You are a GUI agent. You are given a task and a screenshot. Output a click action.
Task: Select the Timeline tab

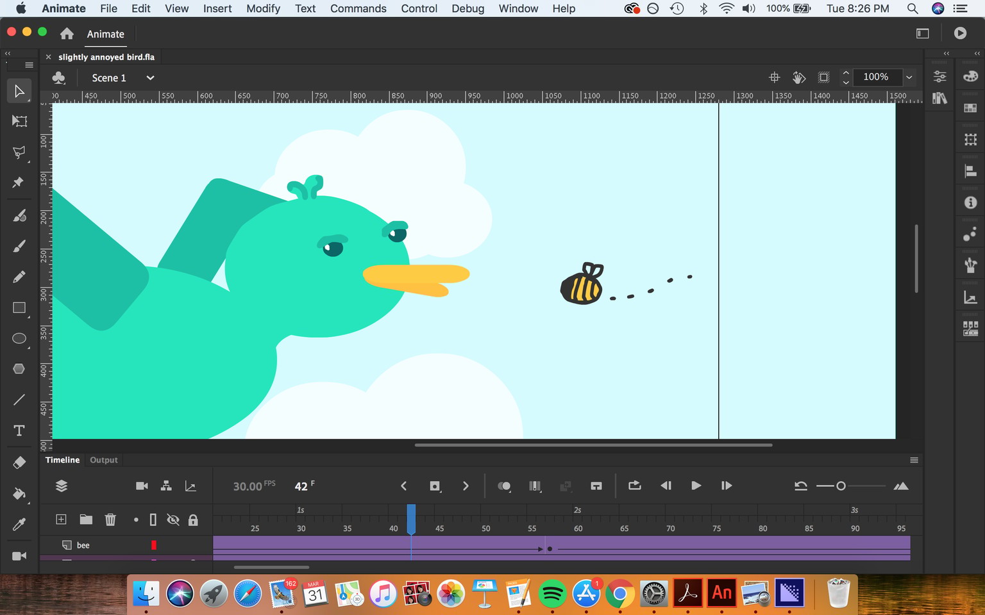pyautogui.click(x=62, y=460)
